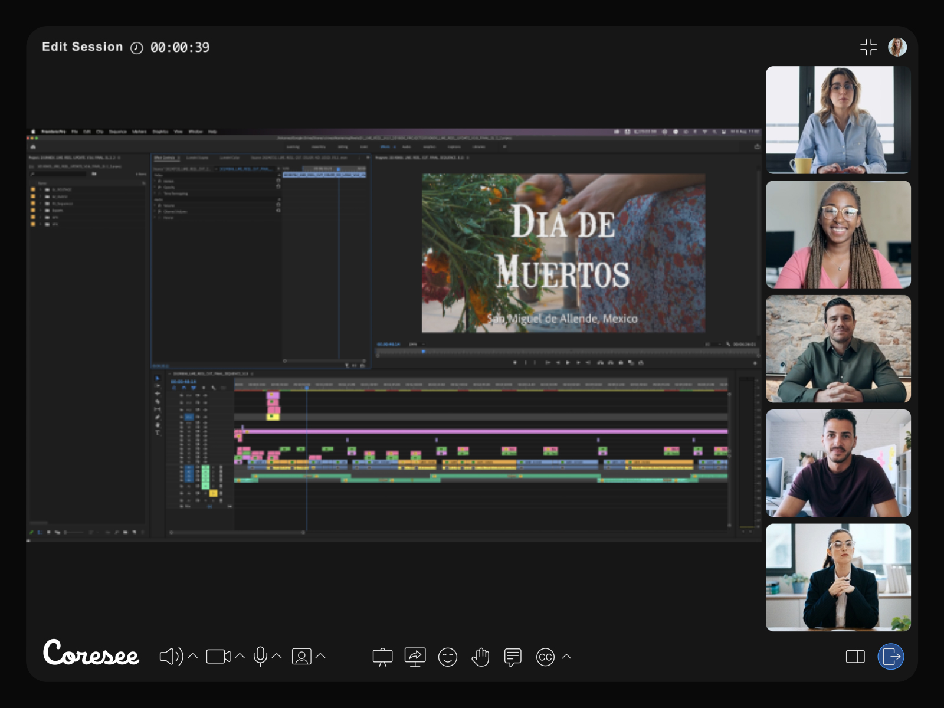Select the woman in pink participant thumbnail
944x708 pixels.
point(838,235)
